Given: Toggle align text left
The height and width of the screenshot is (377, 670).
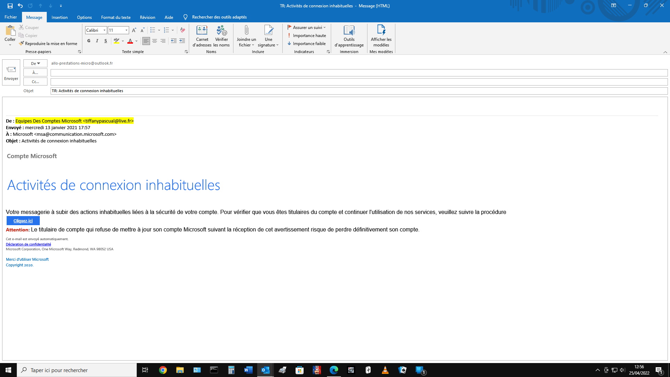Looking at the screenshot, I should (146, 41).
